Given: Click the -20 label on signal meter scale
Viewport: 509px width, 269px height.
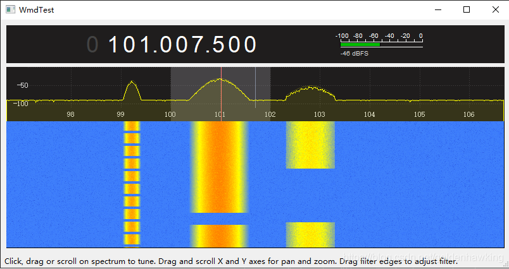Looking at the screenshot, I should (x=405, y=36).
